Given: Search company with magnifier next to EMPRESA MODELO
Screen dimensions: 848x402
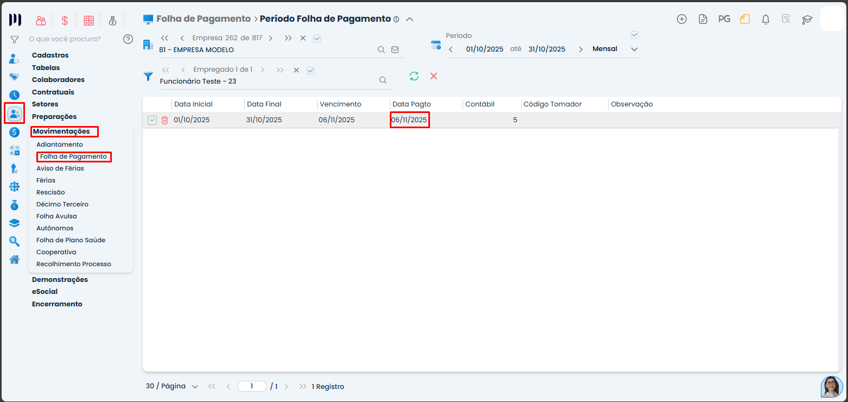Looking at the screenshot, I should (x=381, y=49).
